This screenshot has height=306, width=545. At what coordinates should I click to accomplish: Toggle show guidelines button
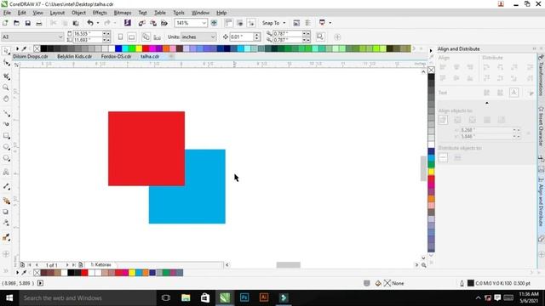point(251,23)
